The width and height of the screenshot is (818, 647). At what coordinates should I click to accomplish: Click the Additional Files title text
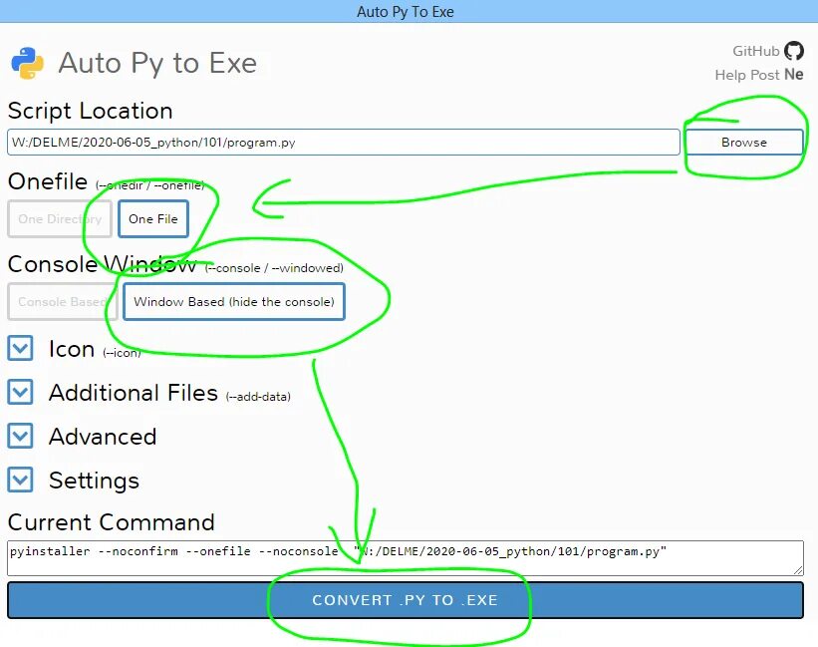pos(134,393)
